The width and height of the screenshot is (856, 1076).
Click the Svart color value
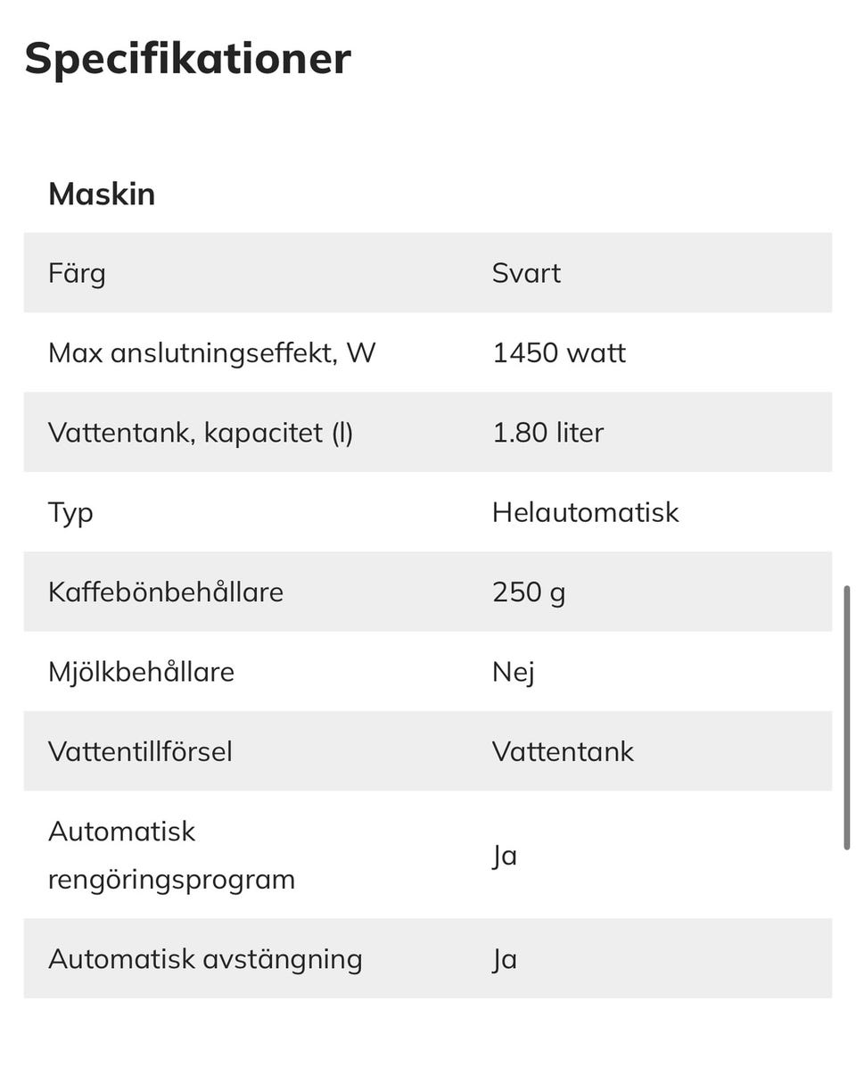pos(526,273)
